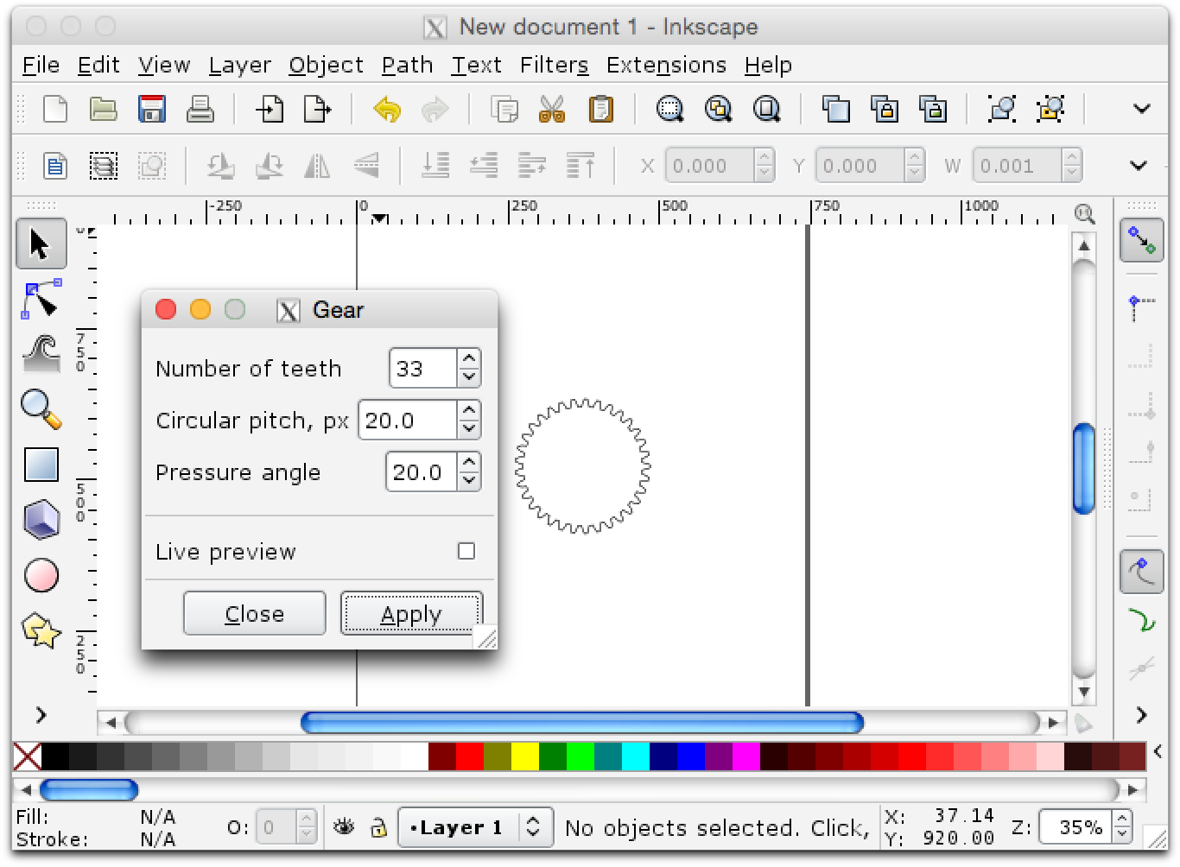This screenshot has width=1180, height=867.
Task: Pick the red palette swatch
Action: (x=469, y=756)
